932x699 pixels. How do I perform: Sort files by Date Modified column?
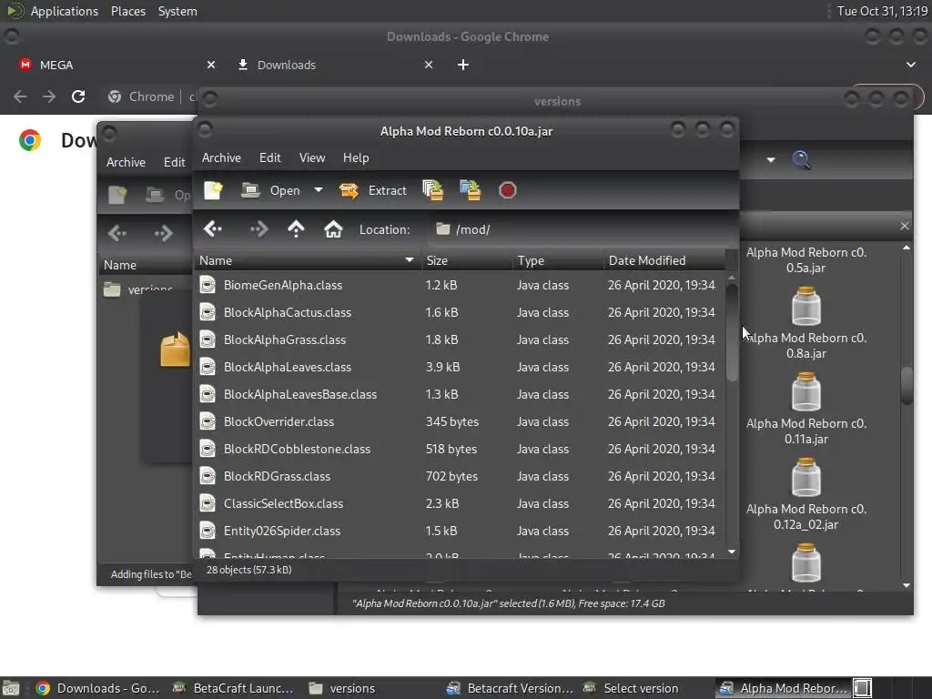tap(664, 260)
